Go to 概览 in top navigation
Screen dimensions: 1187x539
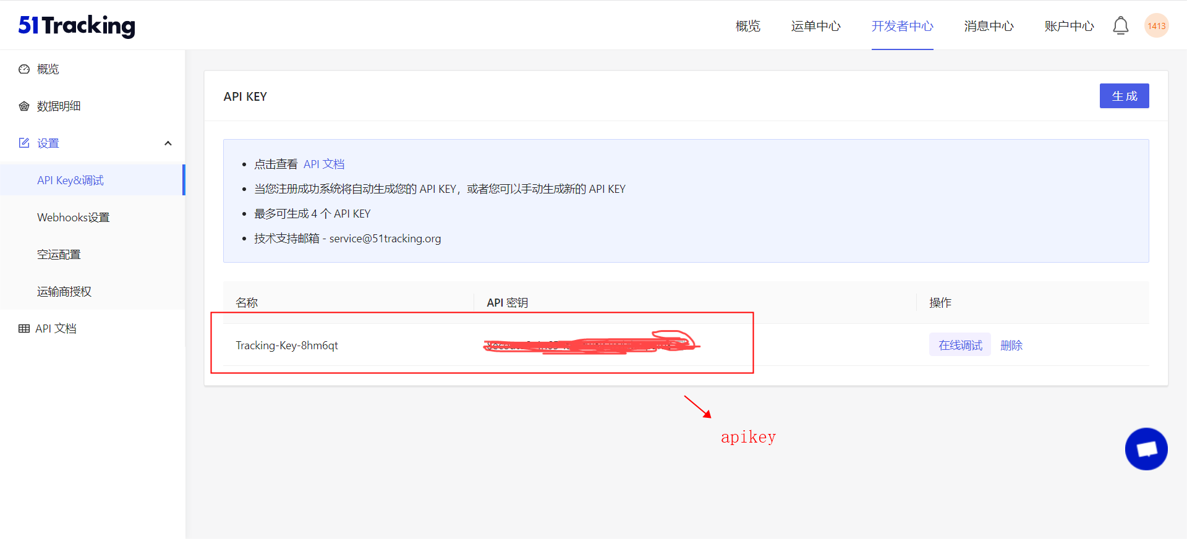(x=747, y=26)
